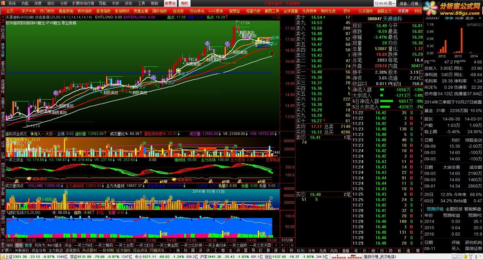483x260 pixels.
Task: Click the 滚 letter button in the bottom bar
Action: coord(201,251)
